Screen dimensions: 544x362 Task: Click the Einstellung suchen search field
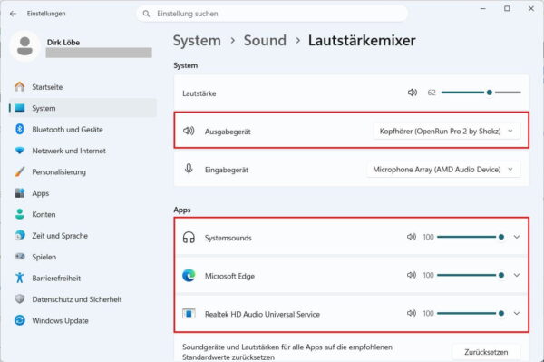[272, 14]
